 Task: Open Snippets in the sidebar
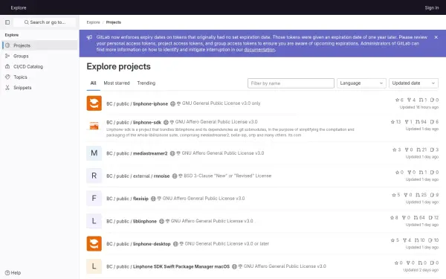(x=40, y=88)
